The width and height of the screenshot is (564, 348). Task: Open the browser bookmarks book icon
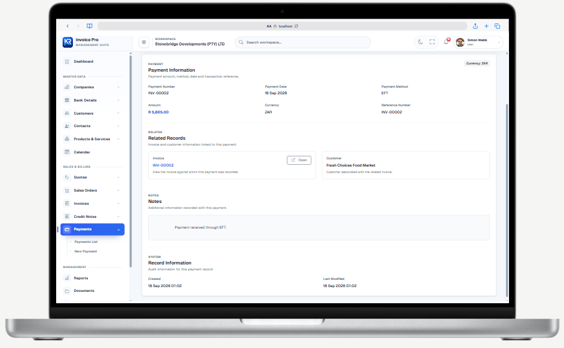coord(90,26)
